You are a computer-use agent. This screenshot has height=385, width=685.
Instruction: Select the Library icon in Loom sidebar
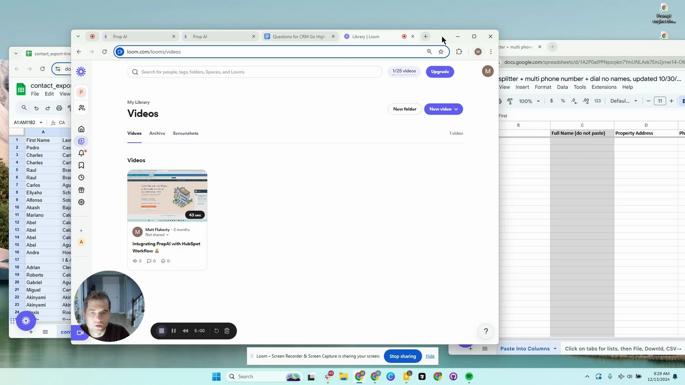pos(81,141)
